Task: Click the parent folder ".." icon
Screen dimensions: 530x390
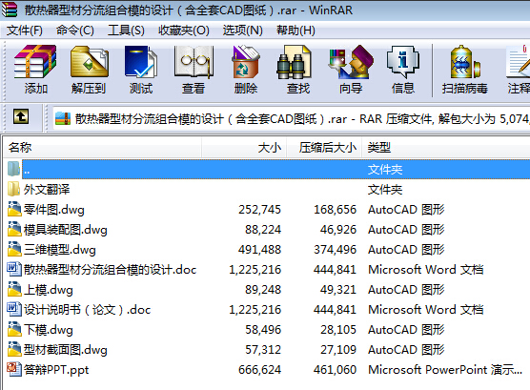Action: pyautogui.click(x=14, y=169)
